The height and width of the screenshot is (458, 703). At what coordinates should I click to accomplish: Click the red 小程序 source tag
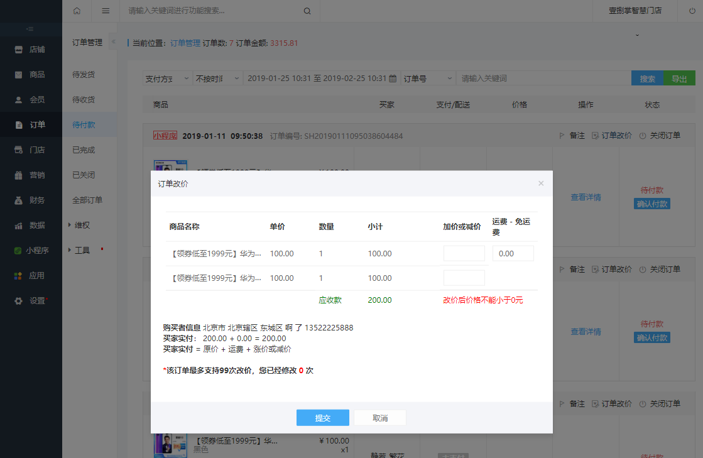coord(165,135)
